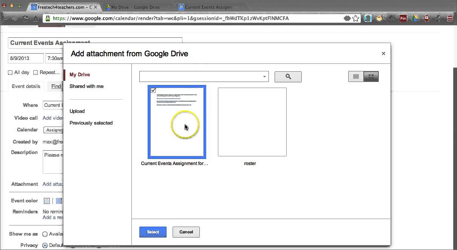Click the Add video call link
457x250 pixels.
52,118
